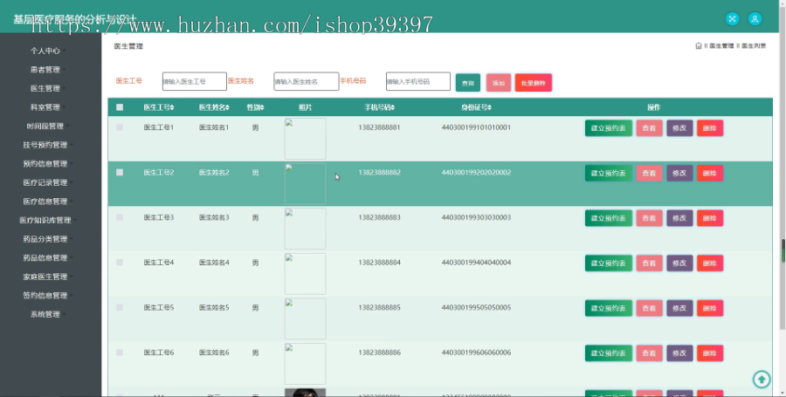Click the back-to-top arrow button
The width and height of the screenshot is (786, 397).
pyautogui.click(x=762, y=379)
